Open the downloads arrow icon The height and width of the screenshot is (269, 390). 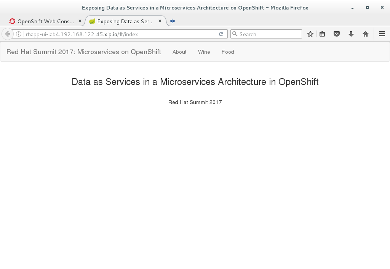tap(351, 34)
